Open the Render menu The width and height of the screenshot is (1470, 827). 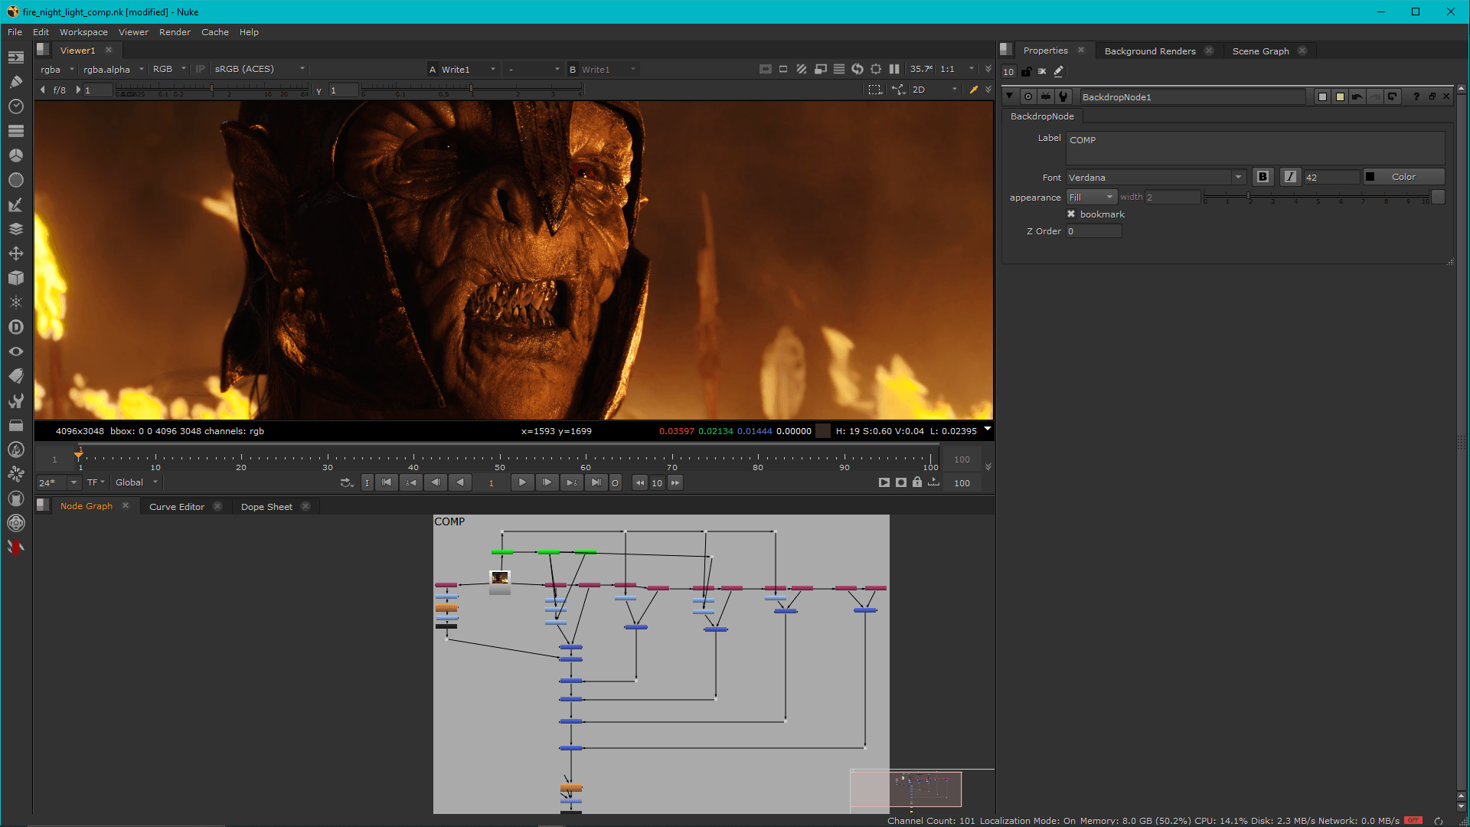pyautogui.click(x=175, y=32)
